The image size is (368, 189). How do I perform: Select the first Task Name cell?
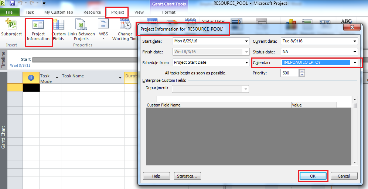point(93,87)
